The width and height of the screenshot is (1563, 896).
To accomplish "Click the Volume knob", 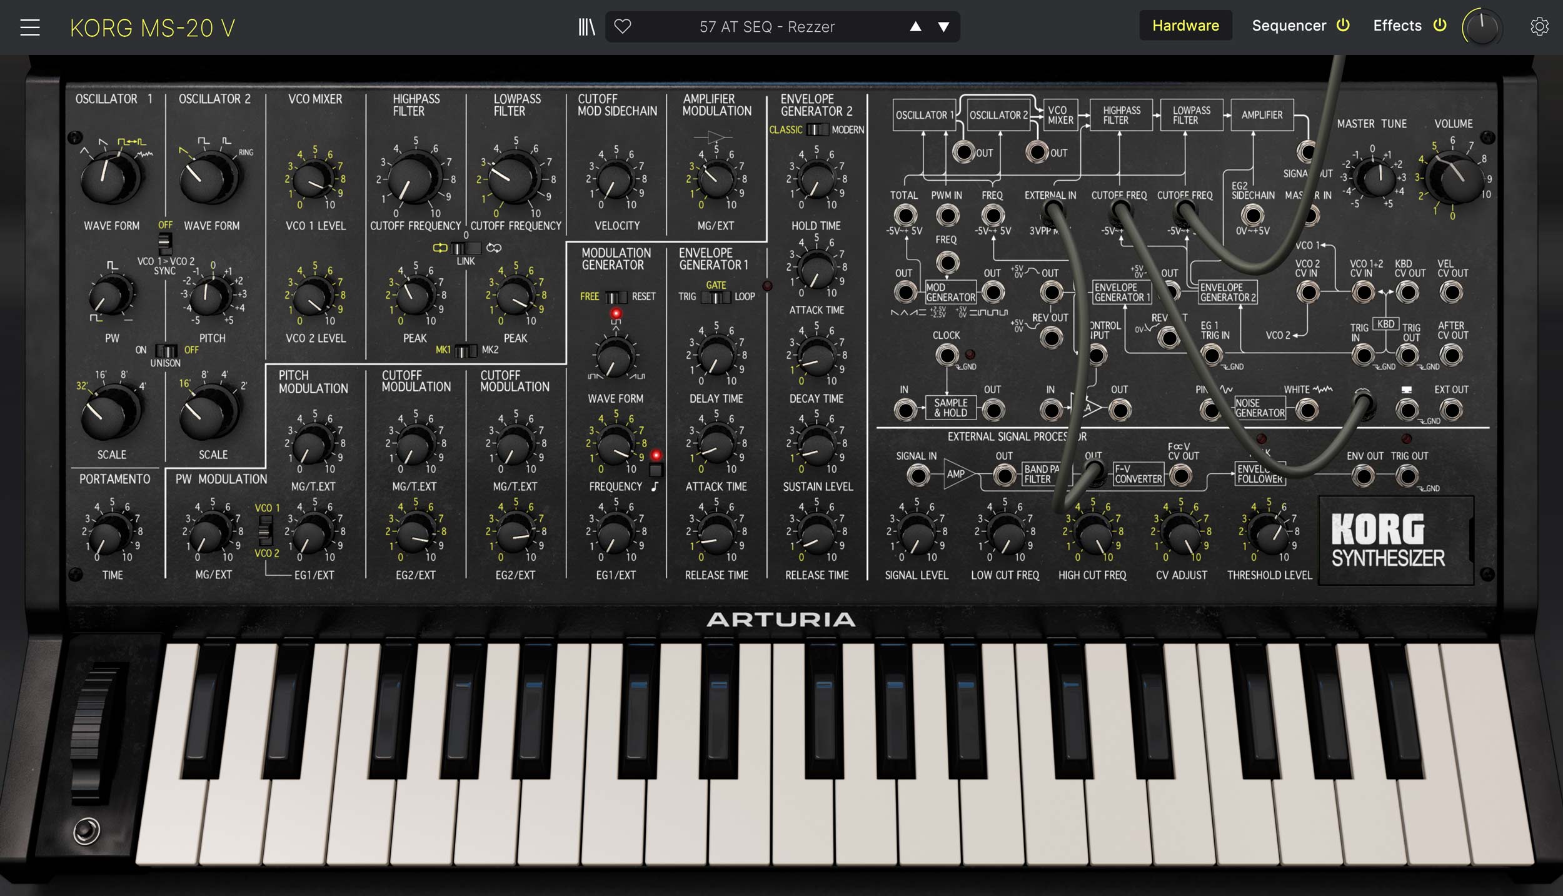I will coord(1457,179).
